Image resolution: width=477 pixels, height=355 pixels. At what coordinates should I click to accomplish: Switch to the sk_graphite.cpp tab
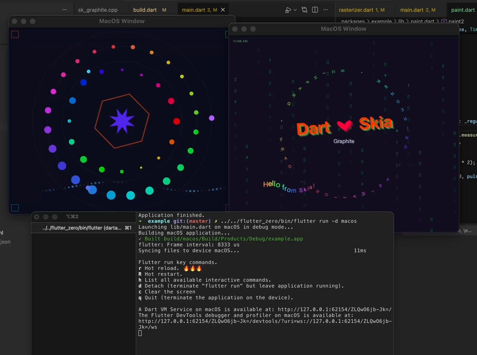coord(98,10)
